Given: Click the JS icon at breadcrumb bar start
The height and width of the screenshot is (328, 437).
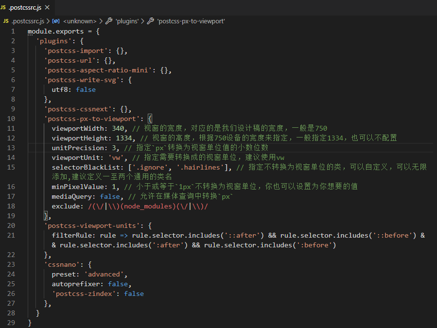Looking at the screenshot, I should [5, 21].
